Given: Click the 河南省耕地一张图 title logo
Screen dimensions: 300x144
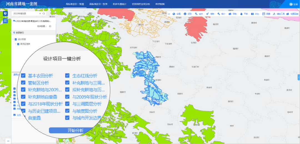Looking at the screenshot, I should click(x=21, y=4).
